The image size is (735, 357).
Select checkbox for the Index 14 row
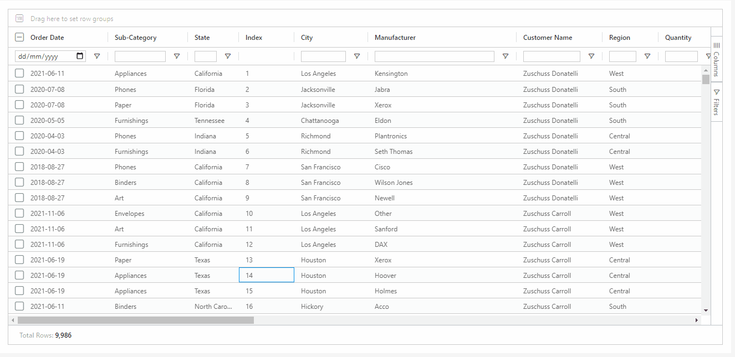pos(19,276)
